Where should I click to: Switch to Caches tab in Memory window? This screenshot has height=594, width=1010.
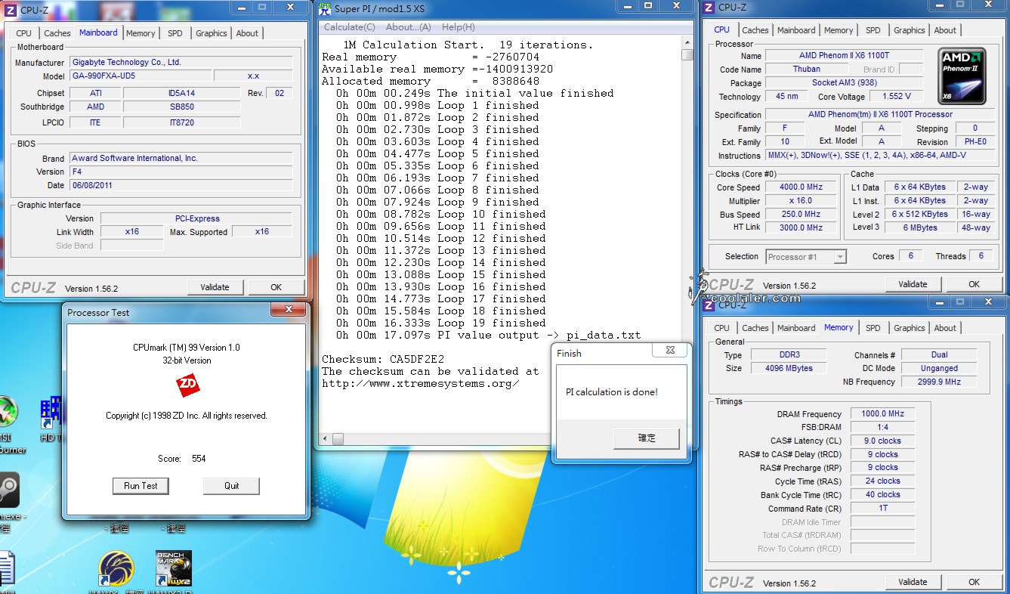pyautogui.click(x=755, y=328)
